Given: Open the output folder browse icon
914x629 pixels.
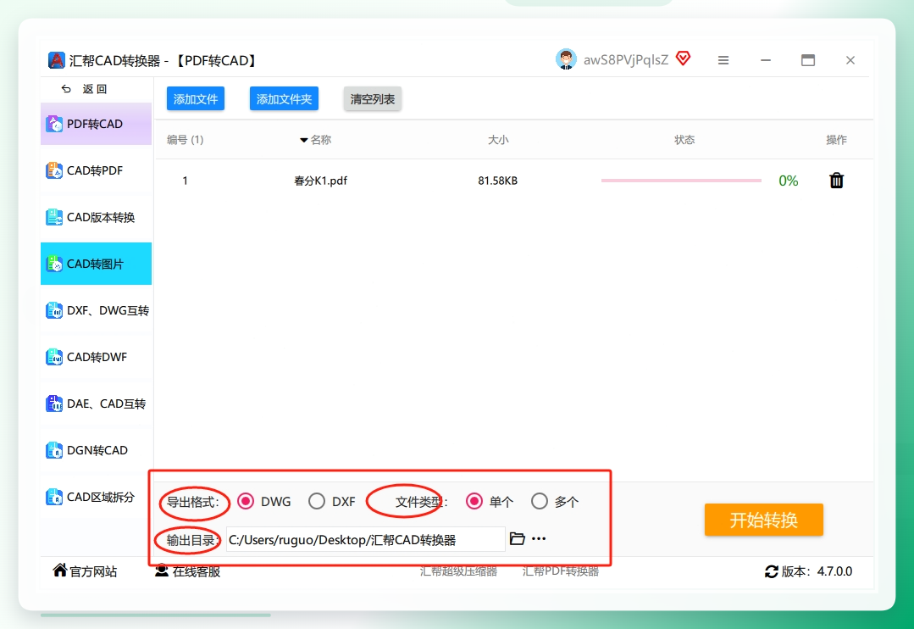Looking at the screenshot, I should click(517, 538).
